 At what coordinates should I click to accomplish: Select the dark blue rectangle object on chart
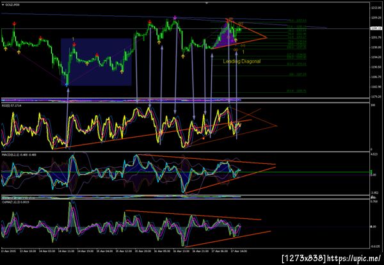96,62
